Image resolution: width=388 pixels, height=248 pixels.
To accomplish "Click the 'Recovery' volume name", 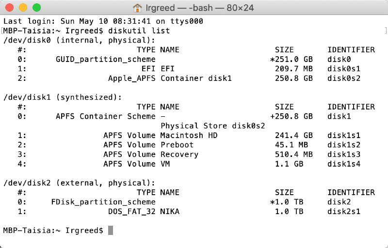I will pyautogui.click(x=179, y=155).
